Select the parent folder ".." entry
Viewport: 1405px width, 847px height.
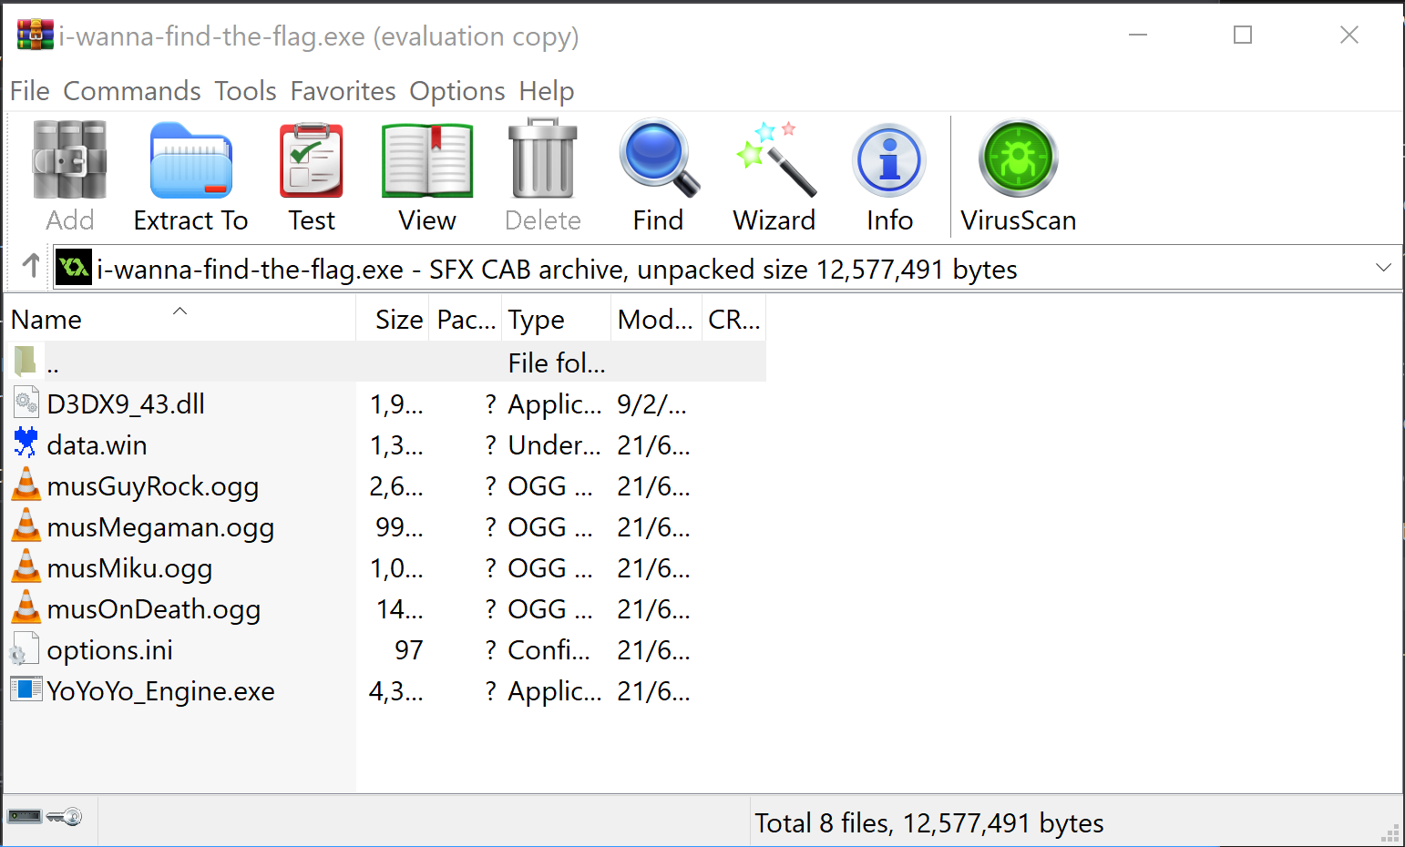(x=53, y=364)
